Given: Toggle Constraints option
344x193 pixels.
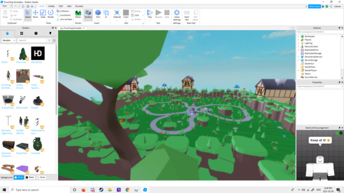Looking at the screenshot, I should pyautogui.click(x=64, y=15).
